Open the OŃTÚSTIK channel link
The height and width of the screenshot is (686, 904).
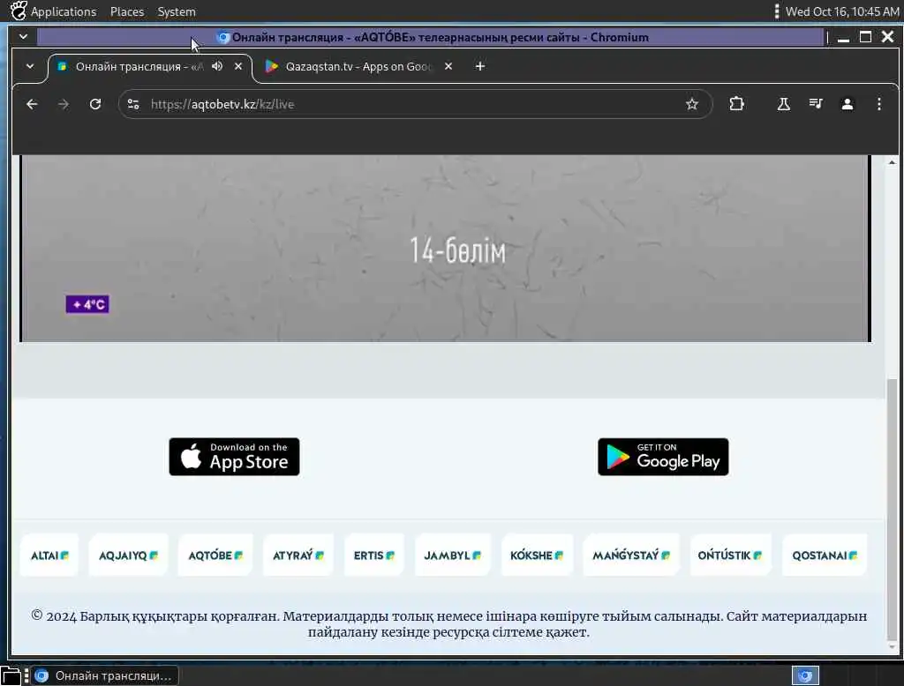(730, 556)
